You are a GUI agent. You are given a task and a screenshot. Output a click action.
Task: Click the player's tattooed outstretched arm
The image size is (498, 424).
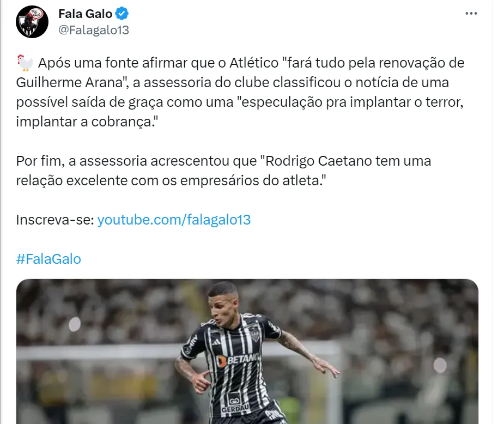[307, 352]
